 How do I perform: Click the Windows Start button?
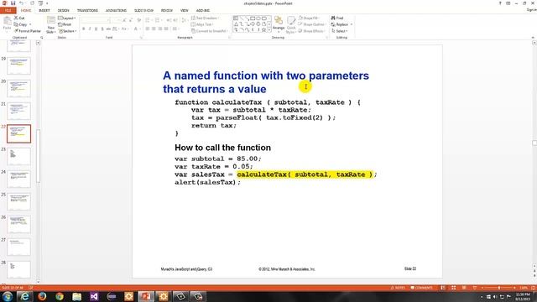(8, 296)
